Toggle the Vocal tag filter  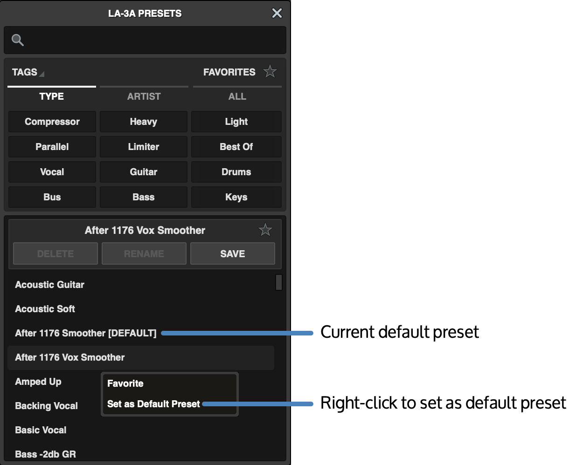52,172
